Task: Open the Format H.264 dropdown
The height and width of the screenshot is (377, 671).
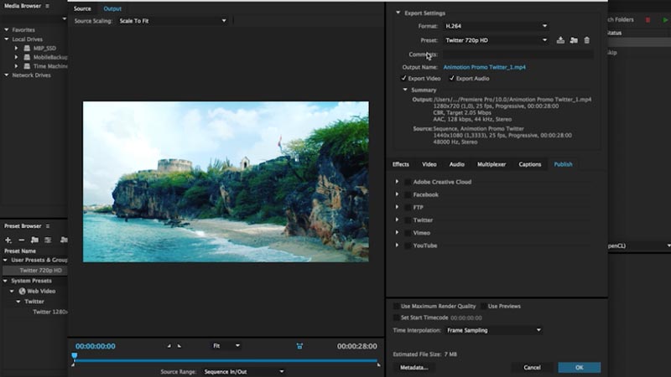Action: tap(495, 26)
